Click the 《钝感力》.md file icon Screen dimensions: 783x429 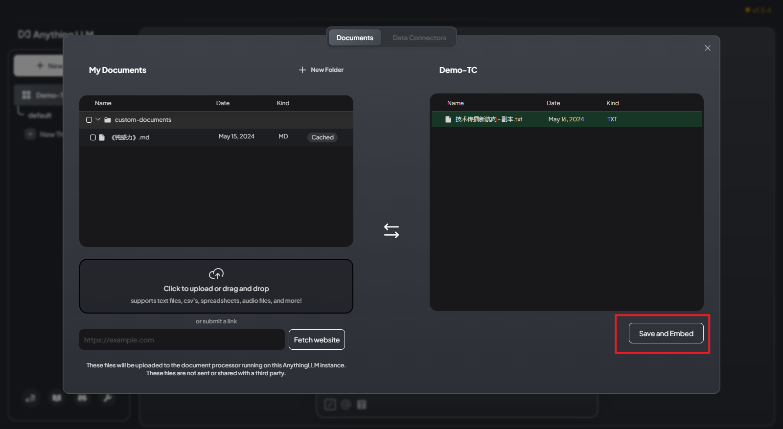(102, 137)
